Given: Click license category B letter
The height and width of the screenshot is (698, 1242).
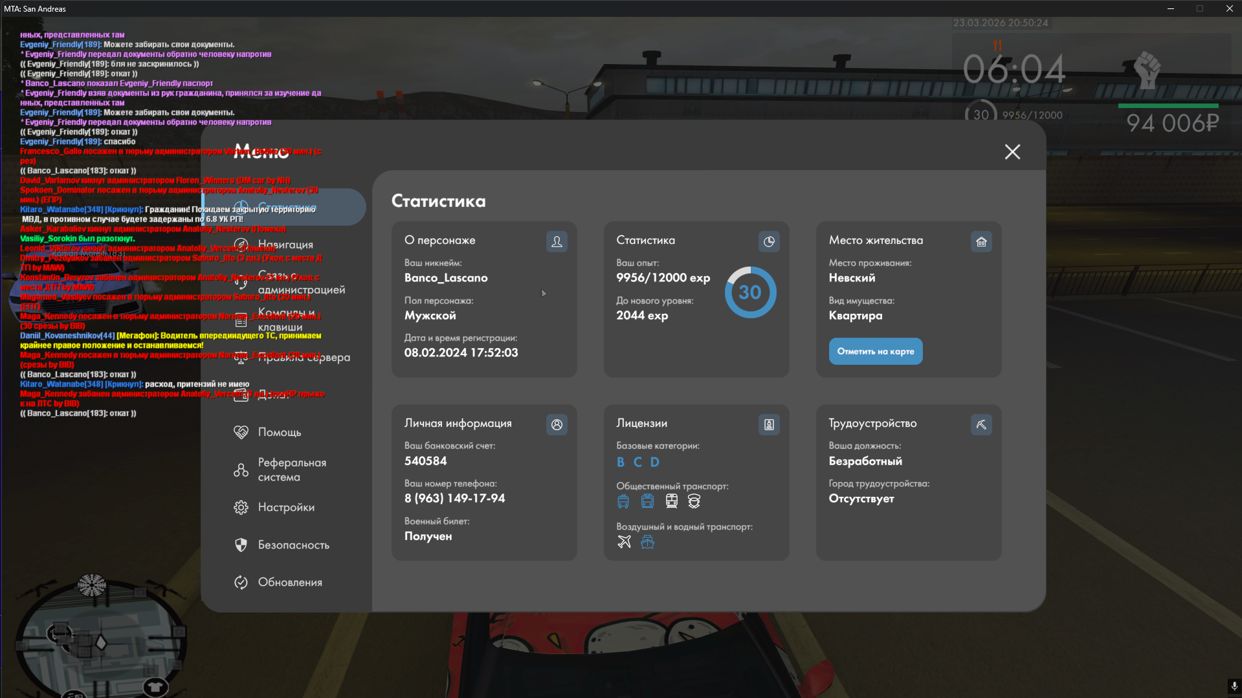Looking at the screenshot, I should tap(621, 463).
